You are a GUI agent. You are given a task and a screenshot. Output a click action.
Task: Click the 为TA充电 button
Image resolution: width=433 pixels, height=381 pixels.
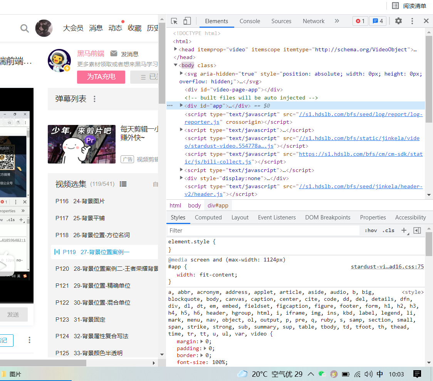tap(101, 77)
